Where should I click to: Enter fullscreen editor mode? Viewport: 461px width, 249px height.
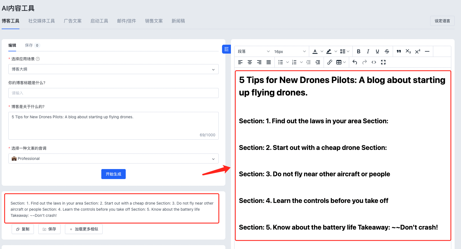point(383,62)
